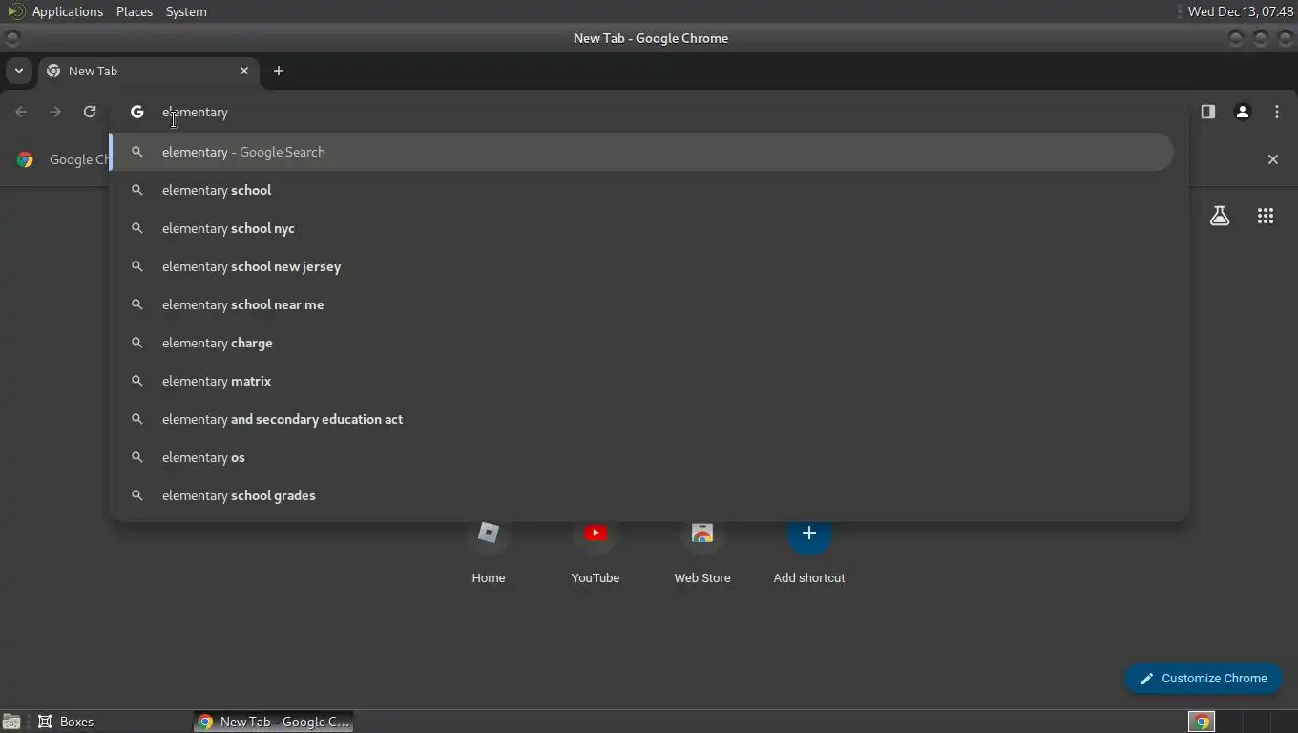
Task: Click the Customize Chrome button
Action: pyautogui.click(x=1204, y=679)
